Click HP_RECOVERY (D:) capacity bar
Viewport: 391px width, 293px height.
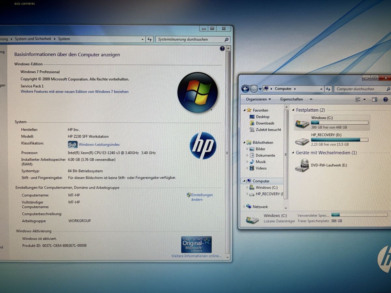coord(340,140)
